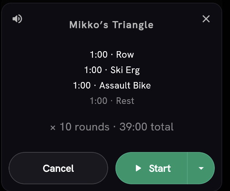Click the multiplier × symbol before rounds

(x=53, y=127)
